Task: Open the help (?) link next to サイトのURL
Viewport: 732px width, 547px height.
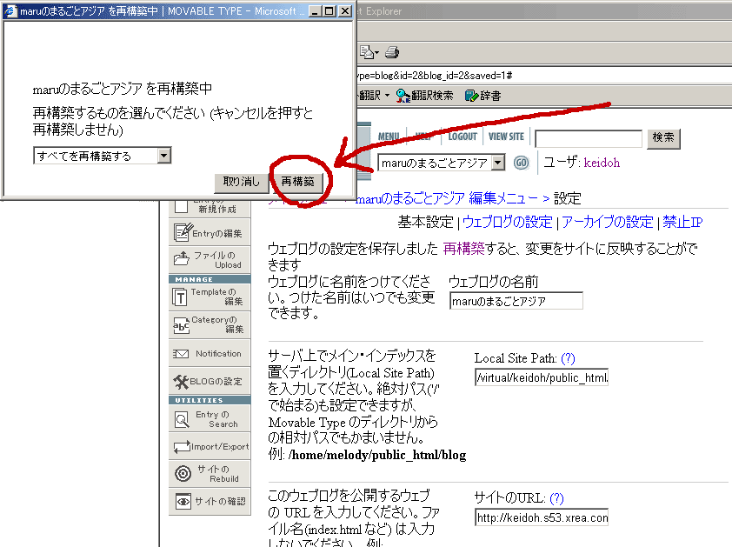Action: tap(556, 498)
